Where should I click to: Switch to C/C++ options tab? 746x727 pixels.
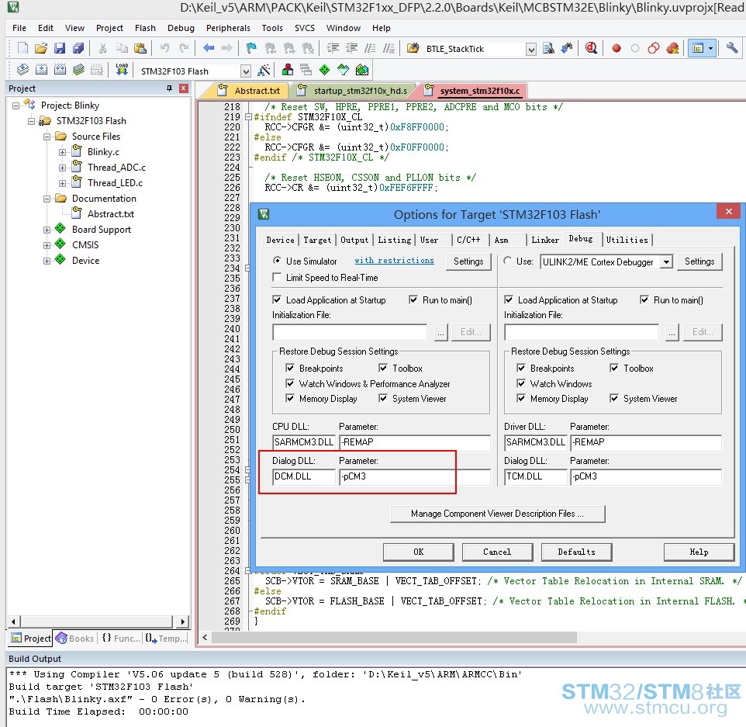[468, 240]
